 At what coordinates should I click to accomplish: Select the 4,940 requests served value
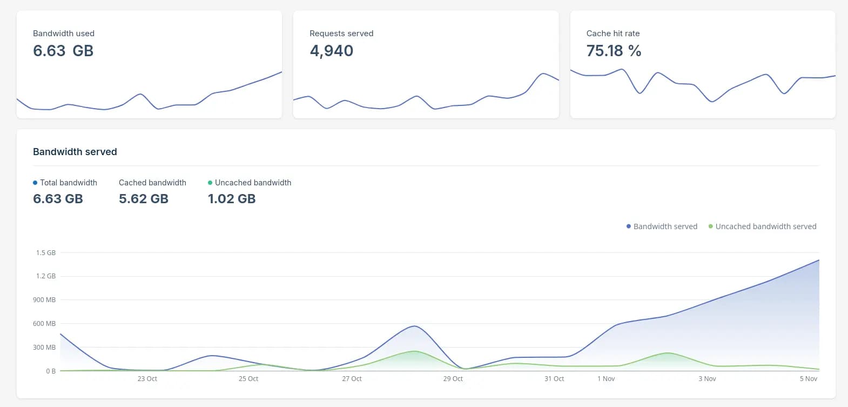click(331, 51)
